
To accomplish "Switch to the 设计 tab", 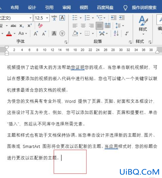I will coord(32,7).
